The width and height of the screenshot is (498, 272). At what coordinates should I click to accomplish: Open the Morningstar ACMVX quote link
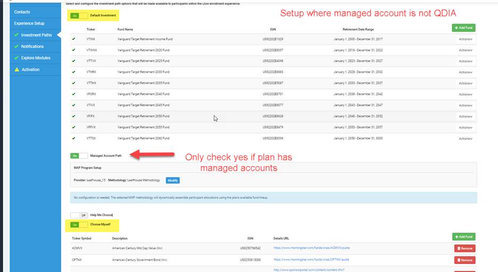(311, 248)
